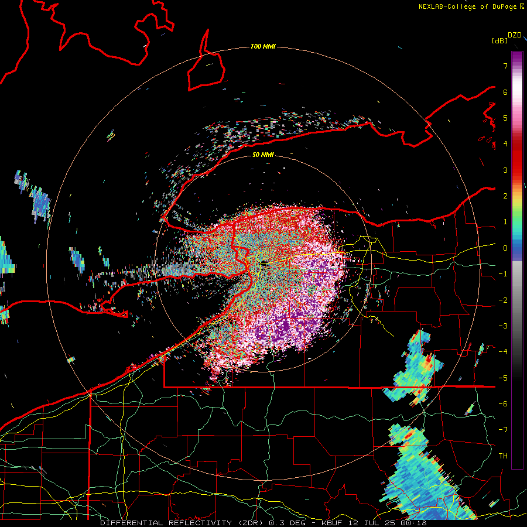Click the 1 value on color scale
Image resolution: width=527 pixels, height=527 pixels.
coord(505,222)
